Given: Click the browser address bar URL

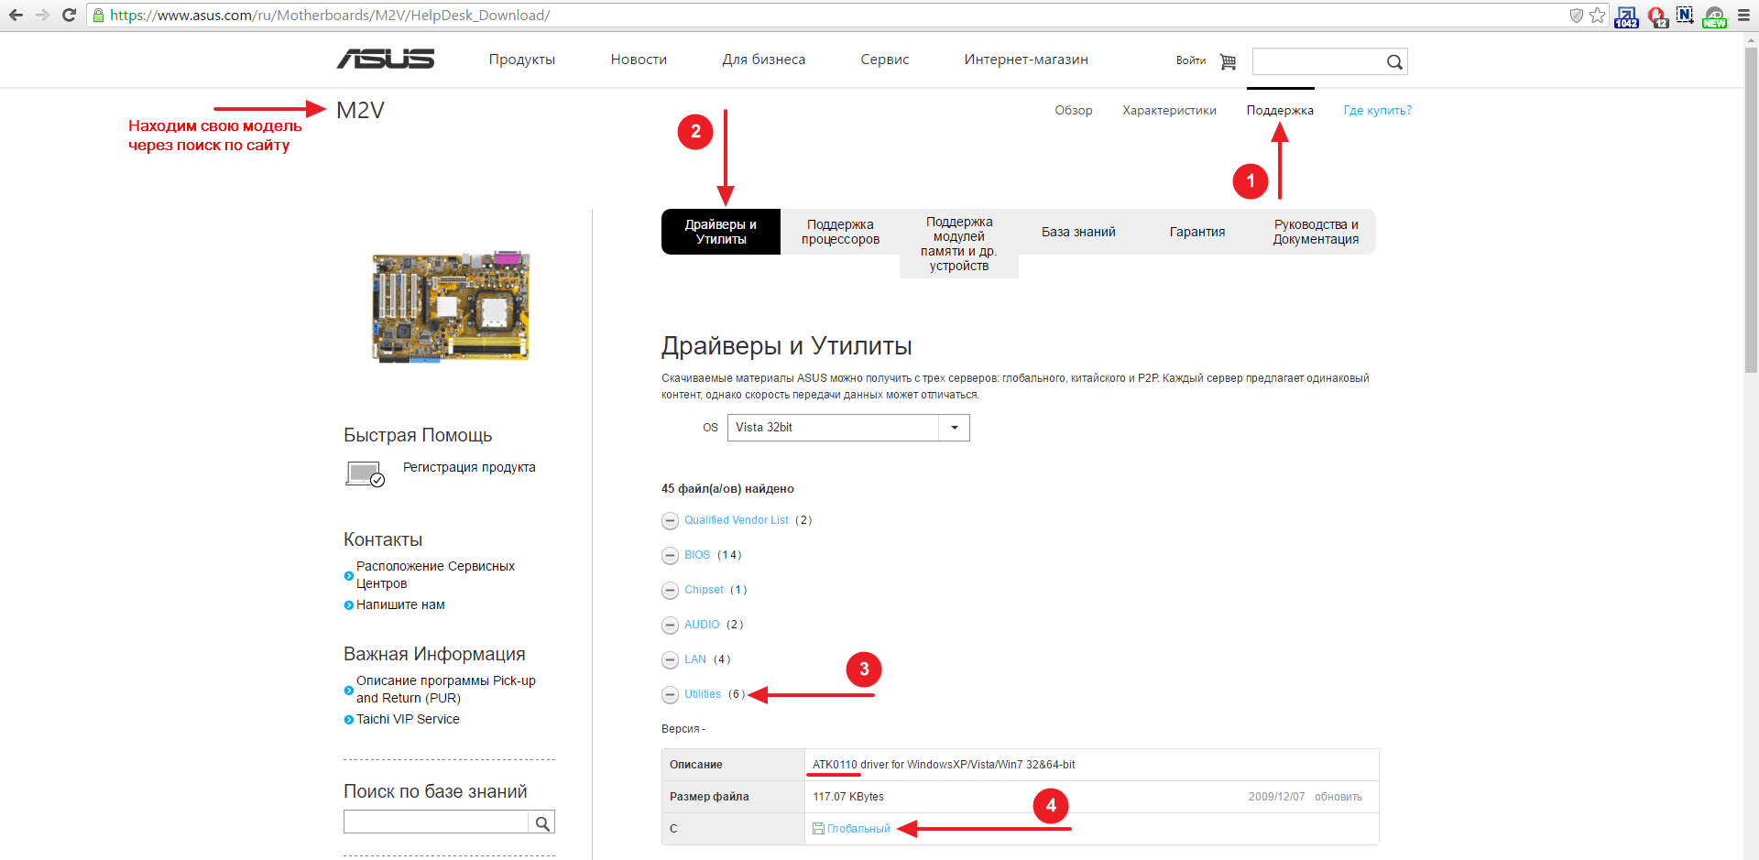Looking at the screenshot, I should (x=330, y=15).
